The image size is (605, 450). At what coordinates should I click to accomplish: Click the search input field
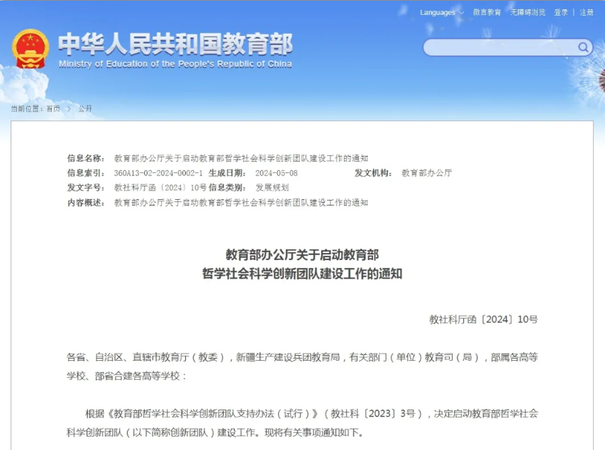click(496, 47)
